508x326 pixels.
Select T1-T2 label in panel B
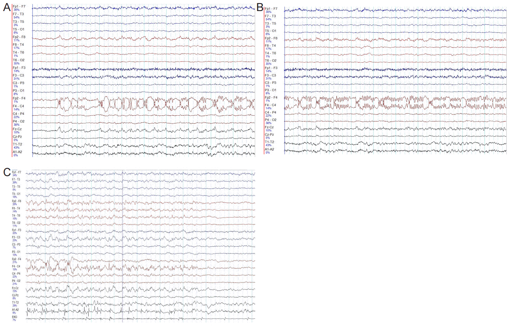click(x=269, y=142)
